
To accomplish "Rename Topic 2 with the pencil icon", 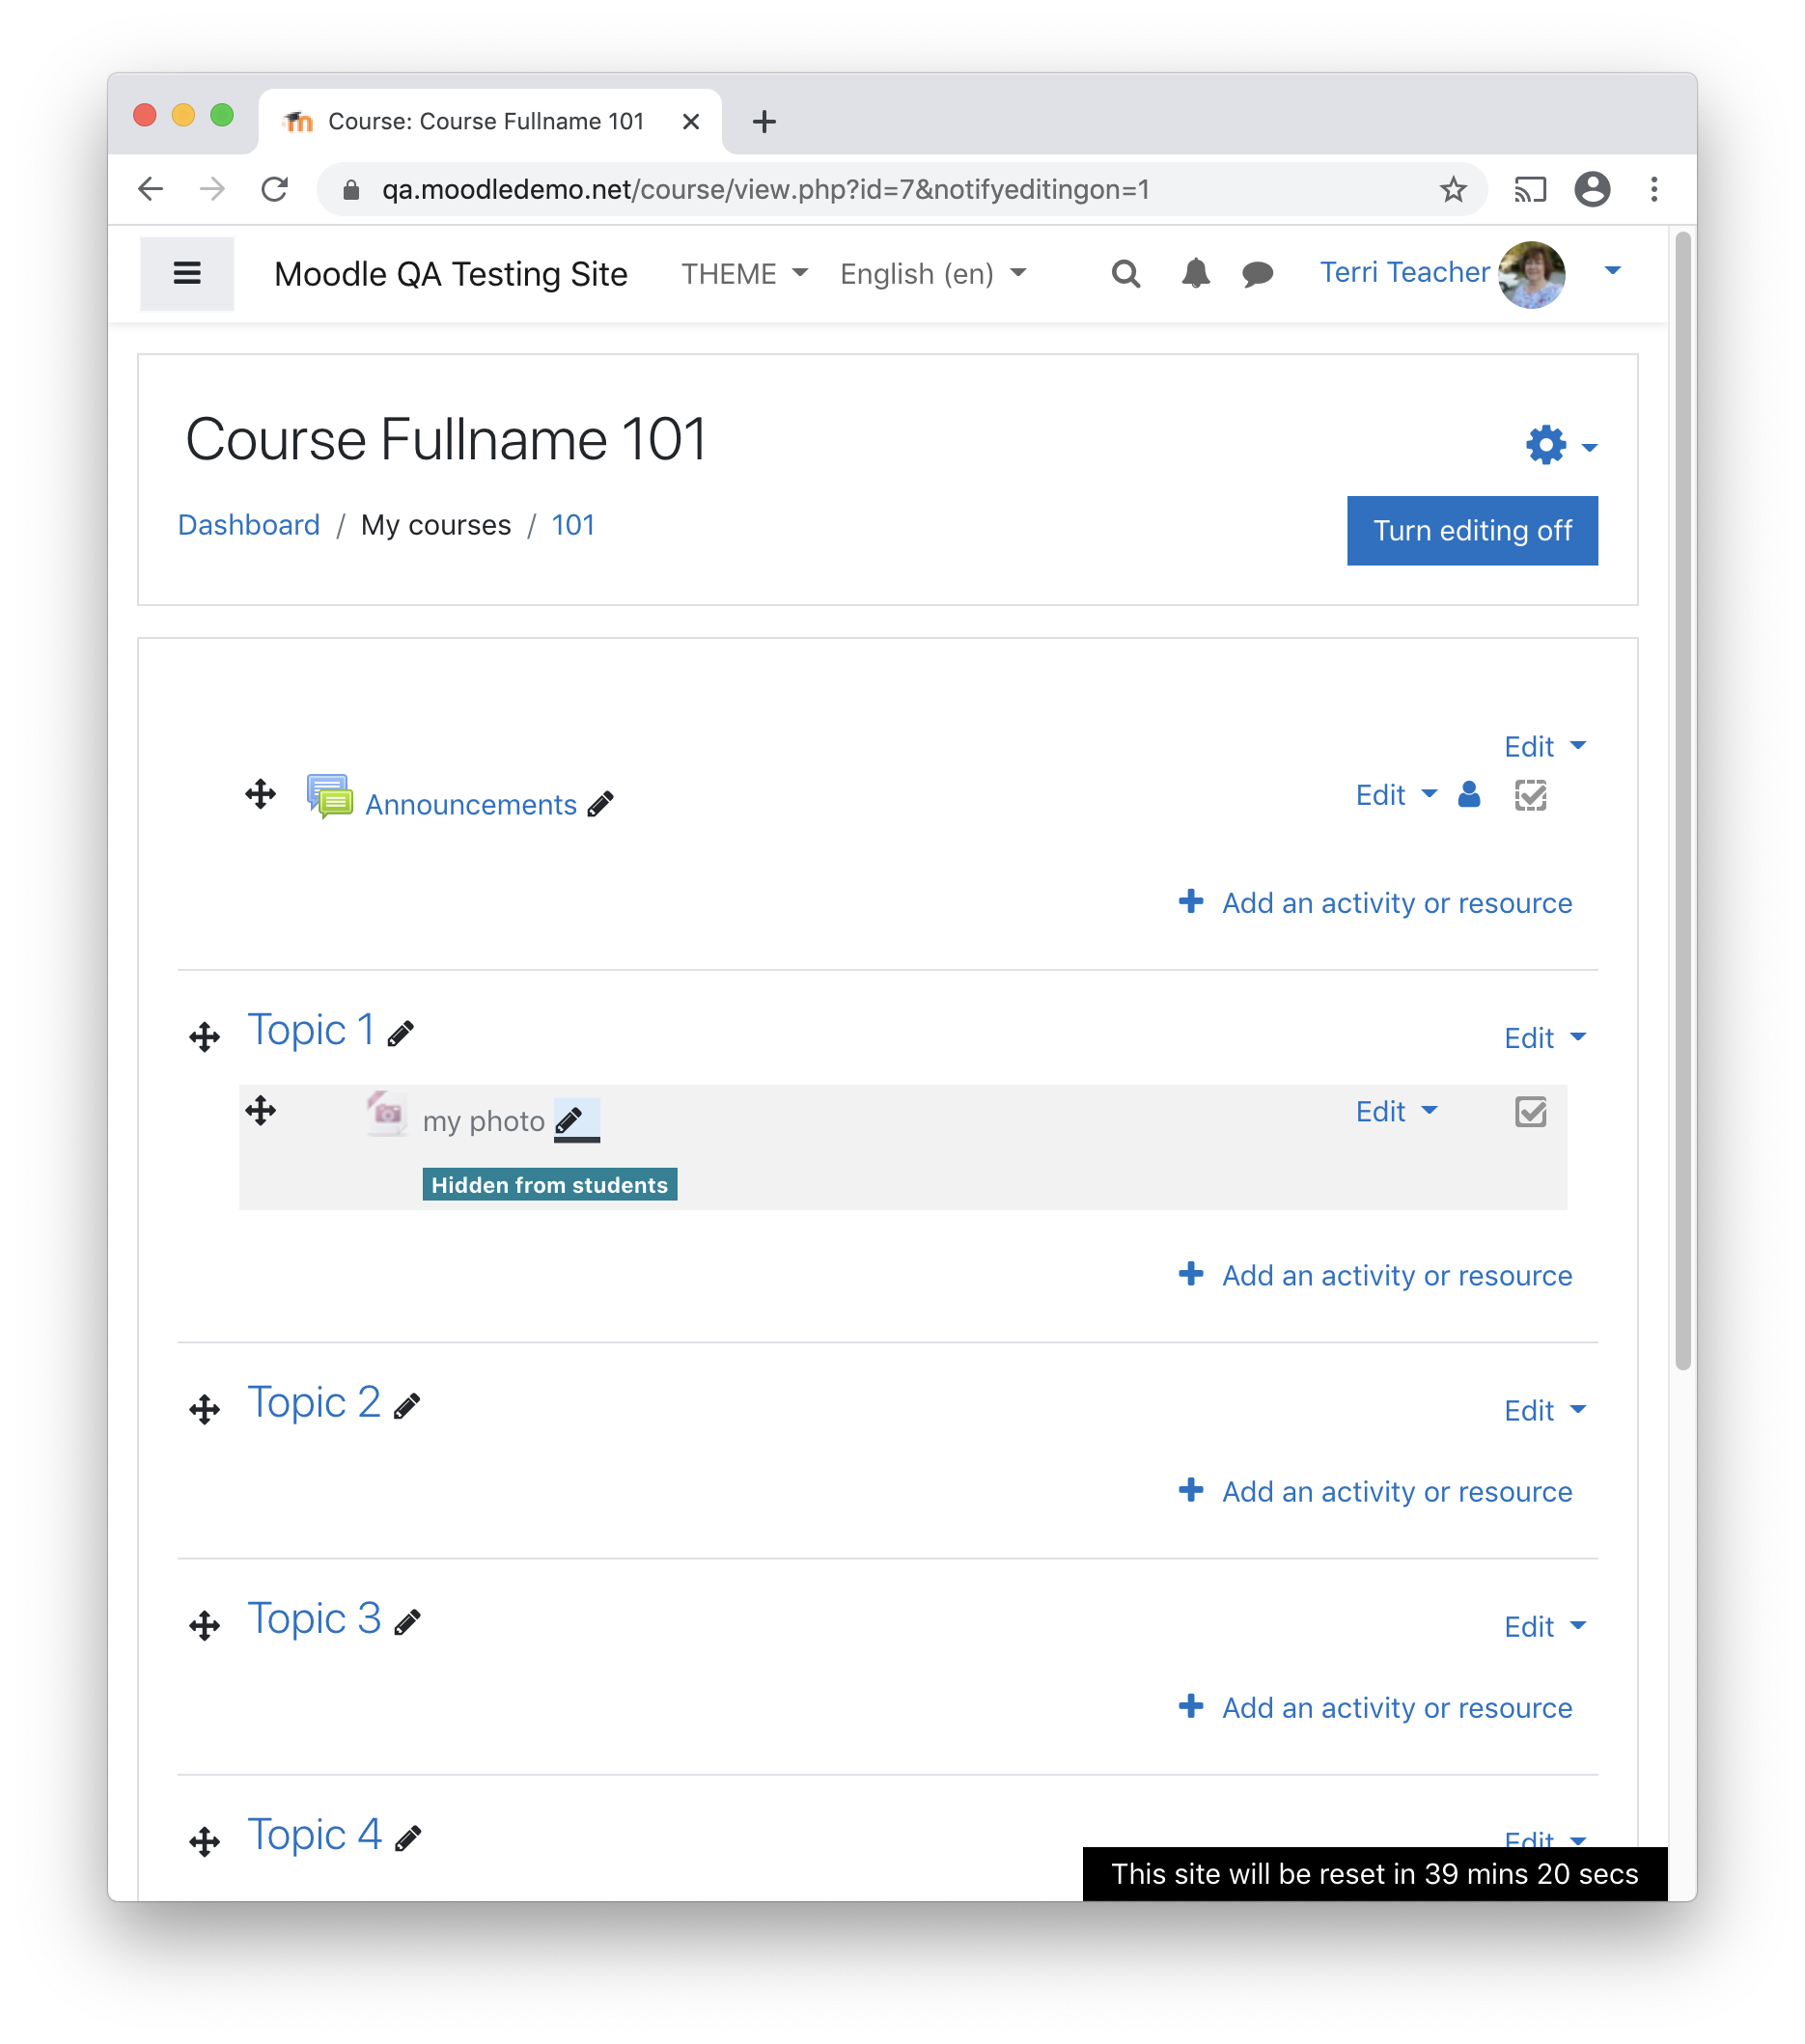I will tap(407, 1406).
